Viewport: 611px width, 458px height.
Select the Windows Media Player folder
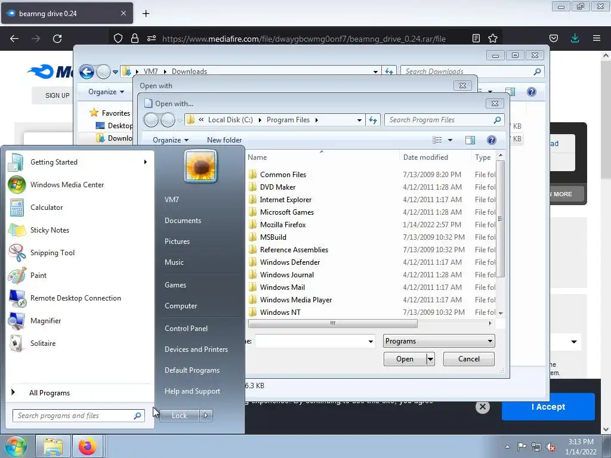pos(296,300)
